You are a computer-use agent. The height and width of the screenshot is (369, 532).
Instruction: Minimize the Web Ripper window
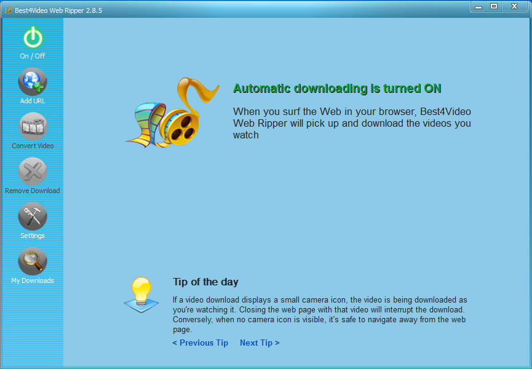478,6
